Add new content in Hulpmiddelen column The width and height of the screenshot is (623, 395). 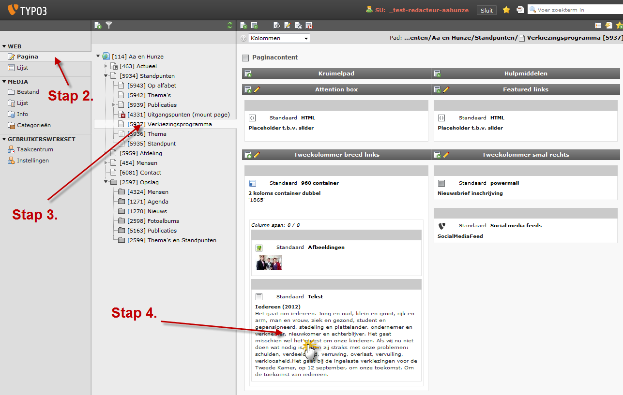(x=437, y=73)
